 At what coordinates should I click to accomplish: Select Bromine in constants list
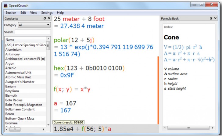pyautogui.click(x=26, y=123)
